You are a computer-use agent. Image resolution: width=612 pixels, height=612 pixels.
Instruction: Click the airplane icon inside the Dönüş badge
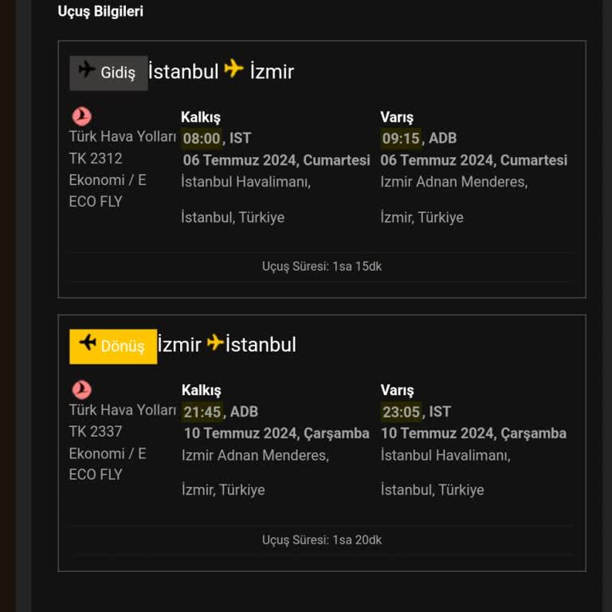(88, 343)
